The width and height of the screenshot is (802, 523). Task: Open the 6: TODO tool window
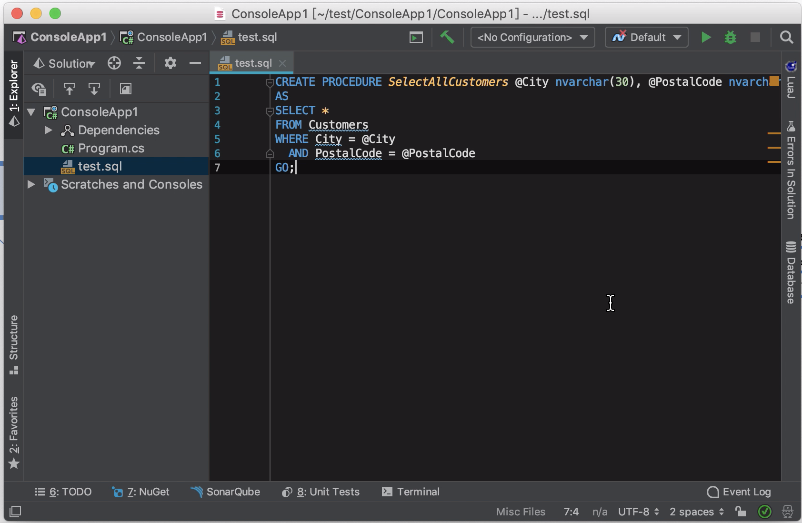pyautogui.click(x=63, y=492)
